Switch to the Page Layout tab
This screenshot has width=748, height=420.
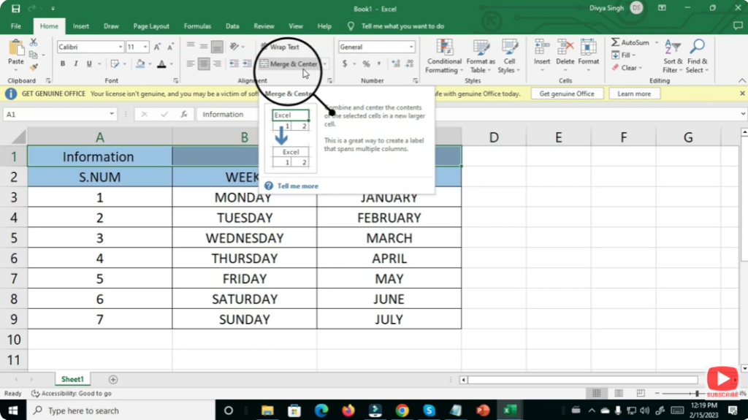pyautogui.click(x=150, y=26)
